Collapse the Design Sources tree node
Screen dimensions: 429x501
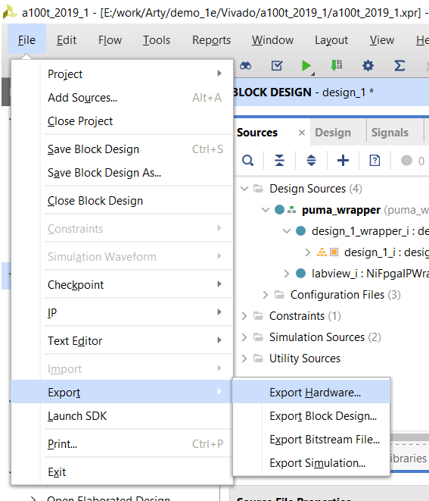[244, 189]
